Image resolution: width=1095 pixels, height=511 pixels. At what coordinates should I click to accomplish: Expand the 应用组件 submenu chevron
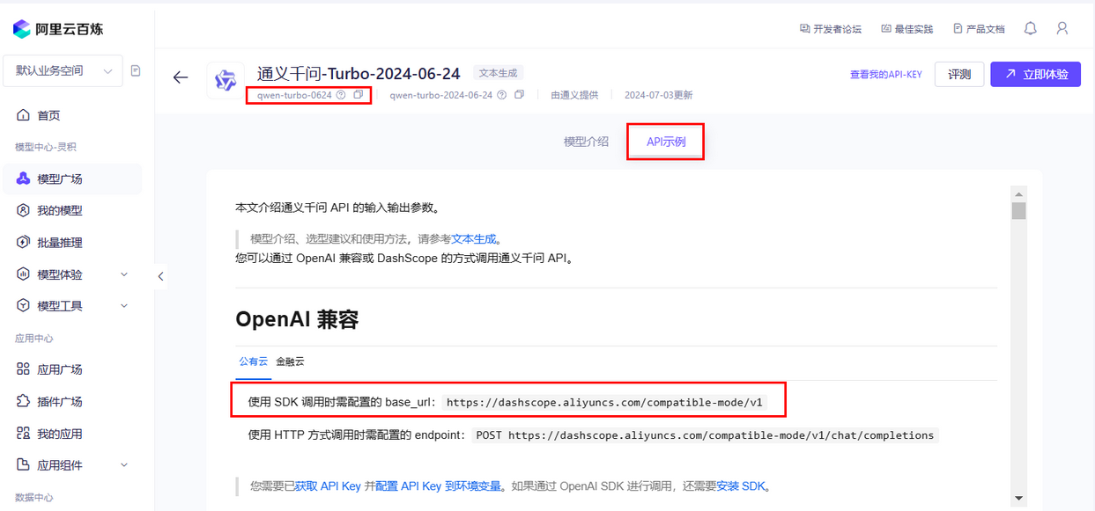124,465
